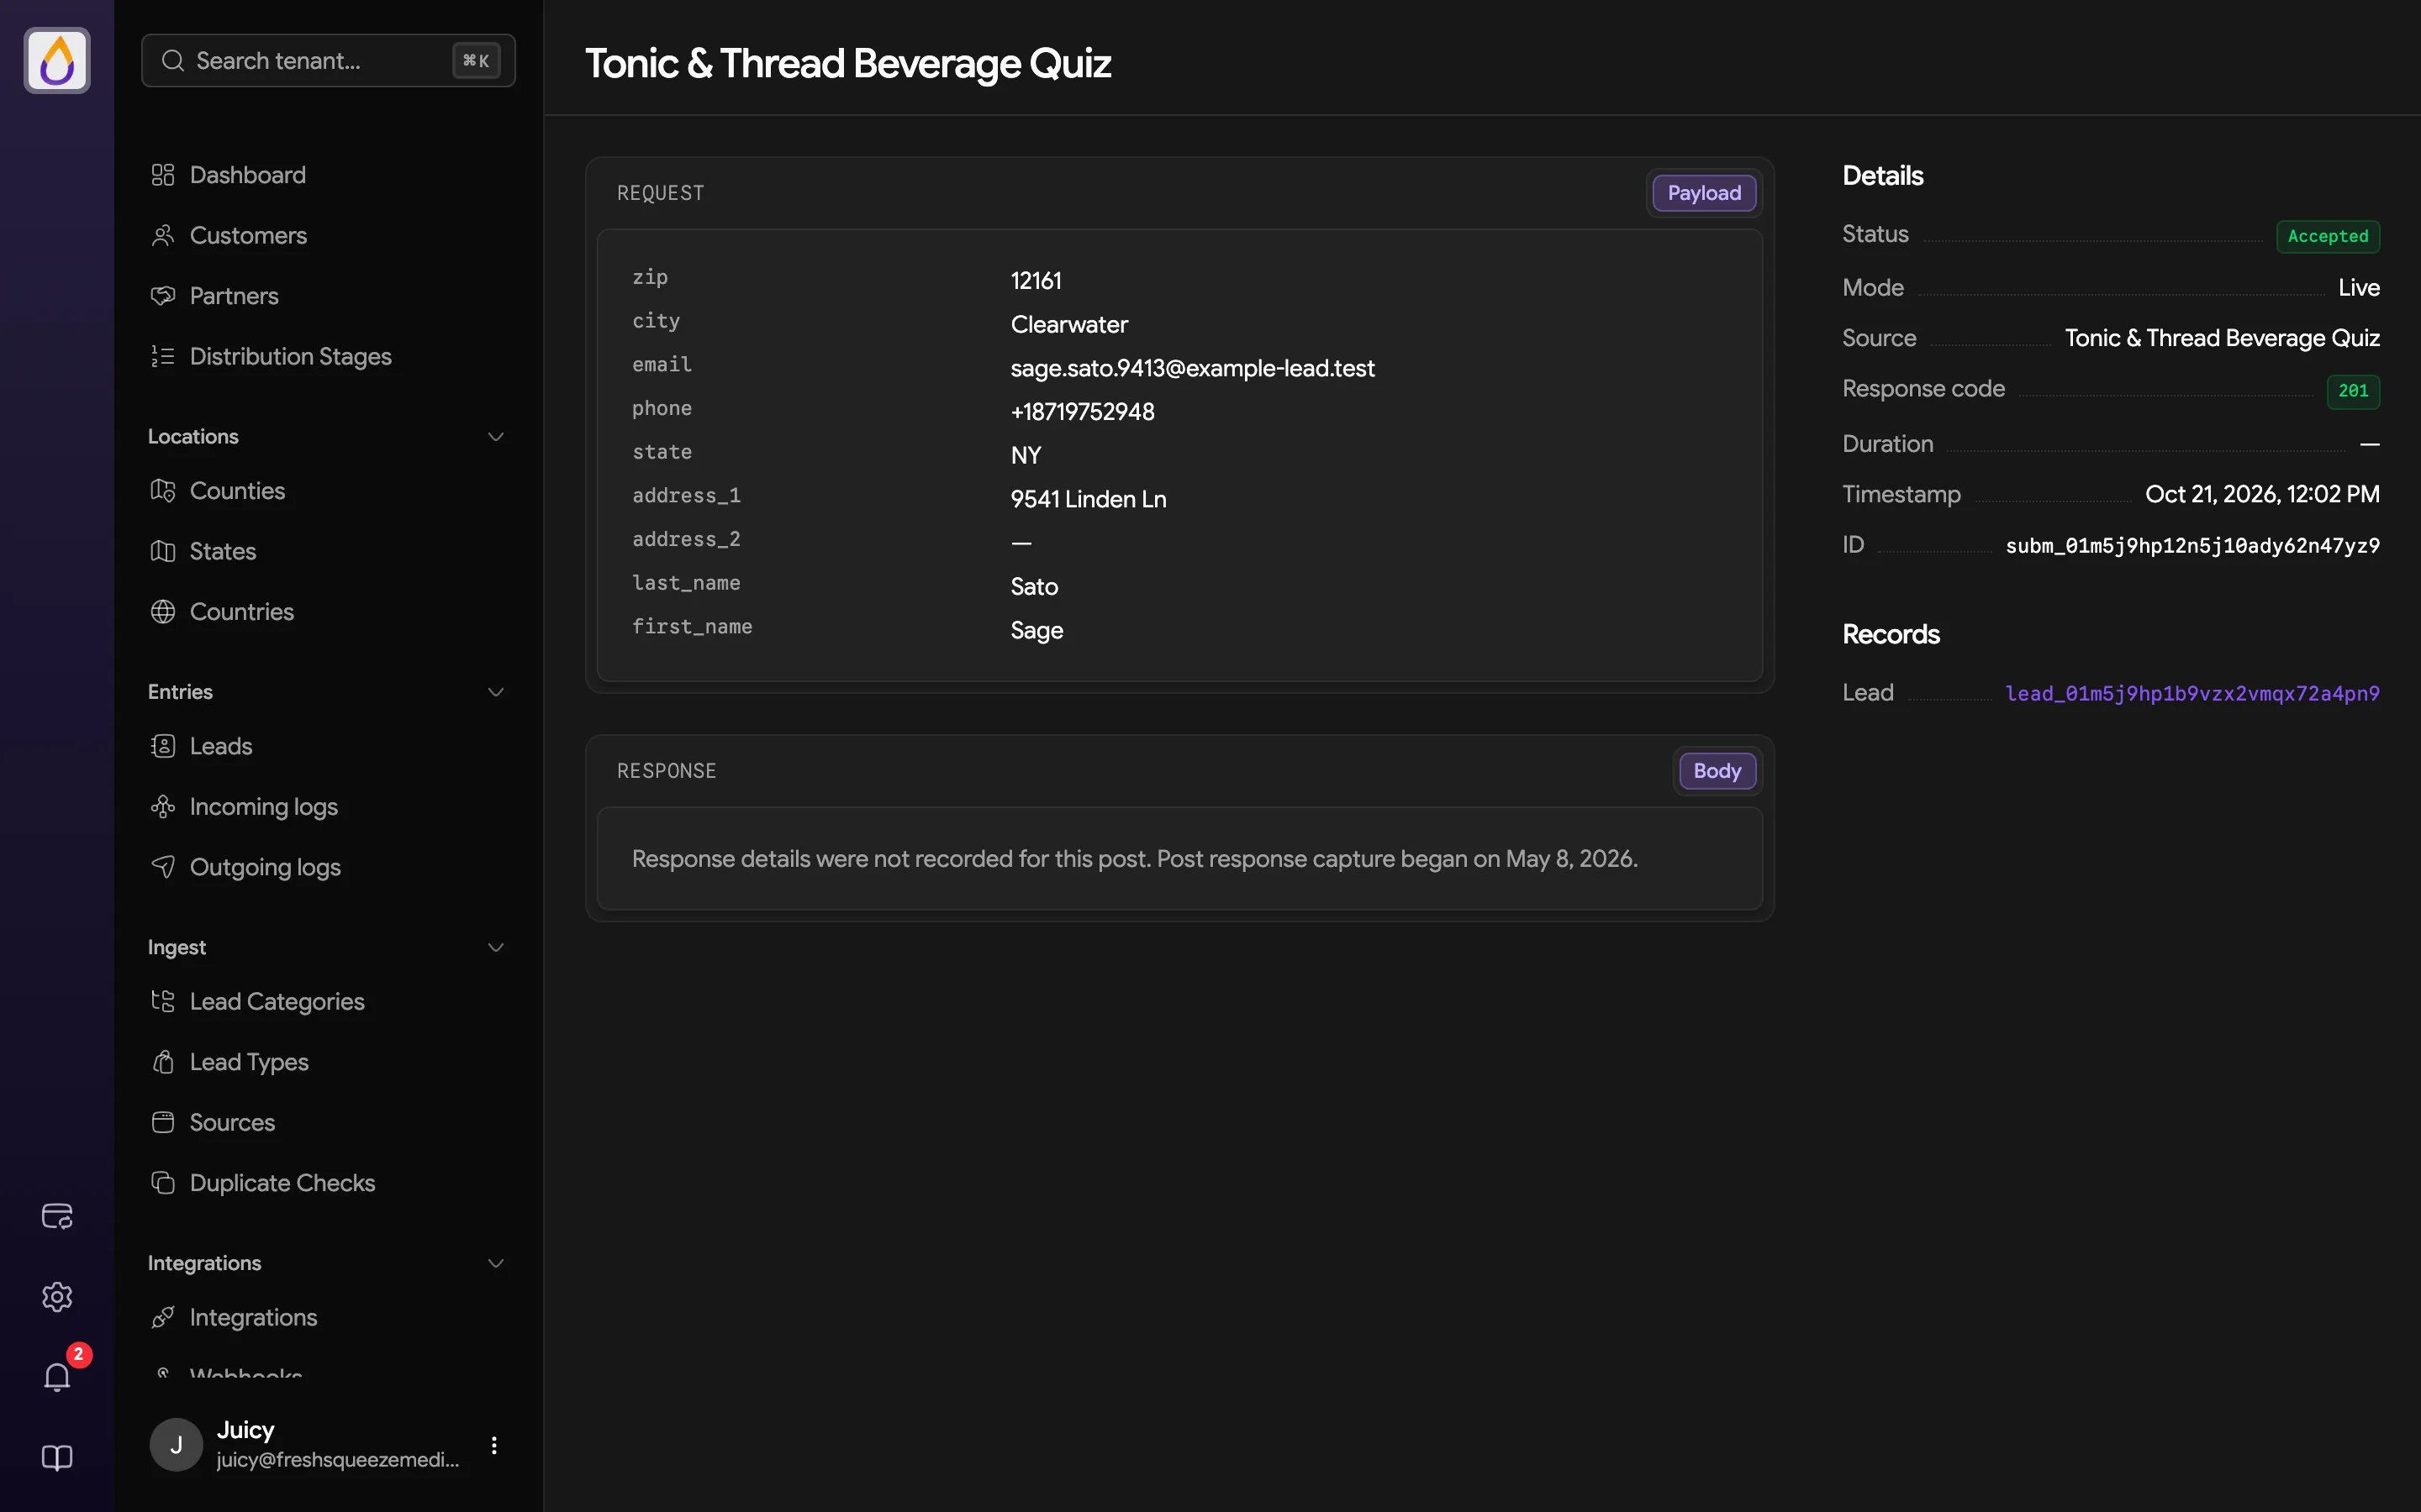Click the Lead Types bag icon
The height and width of the screenshot is (1512, 2421).
[x=163, y=1062]
